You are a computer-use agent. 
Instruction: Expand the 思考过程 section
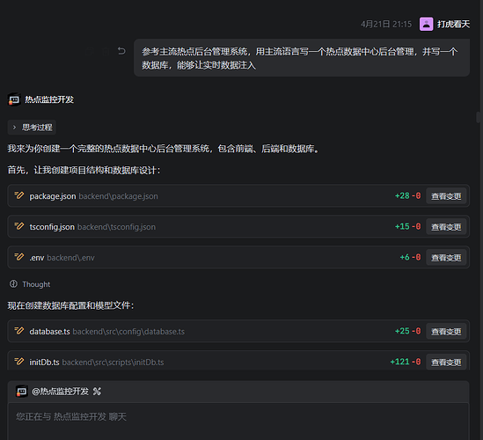[x=32, y=128]
